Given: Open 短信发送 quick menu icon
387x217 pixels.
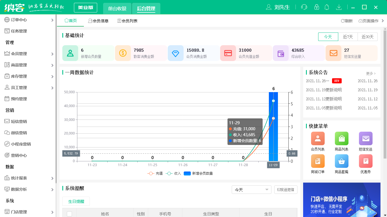Looking at the screenshot, I should pos(365,138).
